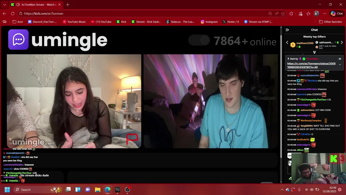This screenshot has width=346, height=195.
Task: Open browser extensions menu
Action: [291, 14]
